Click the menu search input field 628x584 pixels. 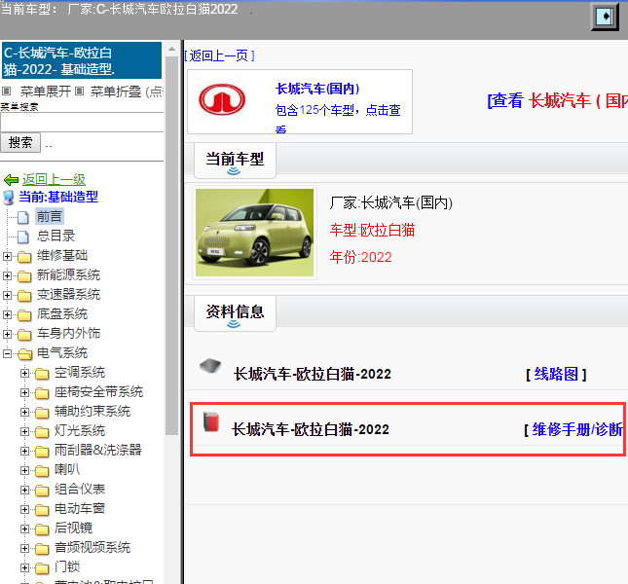pyautogui.click(x=82, y=122)
